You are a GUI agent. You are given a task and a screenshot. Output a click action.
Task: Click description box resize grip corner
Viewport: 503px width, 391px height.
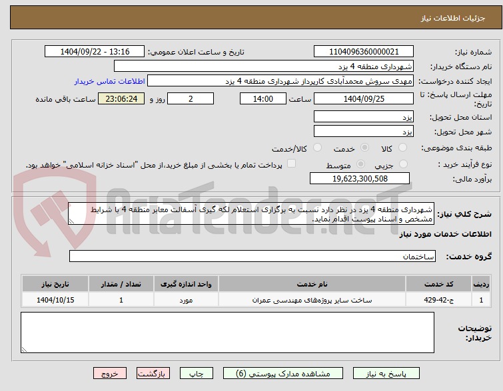click(71, 221)
